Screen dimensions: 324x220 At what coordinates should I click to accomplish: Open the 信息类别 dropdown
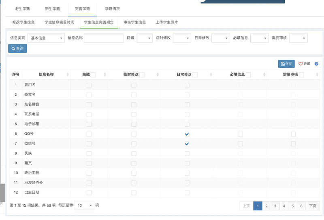[x=46, y=38]
